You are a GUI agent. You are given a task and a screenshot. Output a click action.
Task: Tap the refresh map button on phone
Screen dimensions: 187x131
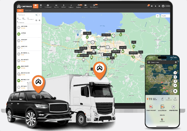(175, 72)
